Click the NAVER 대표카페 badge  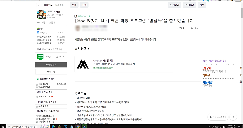pyautogui.click(x=40, y=57)
